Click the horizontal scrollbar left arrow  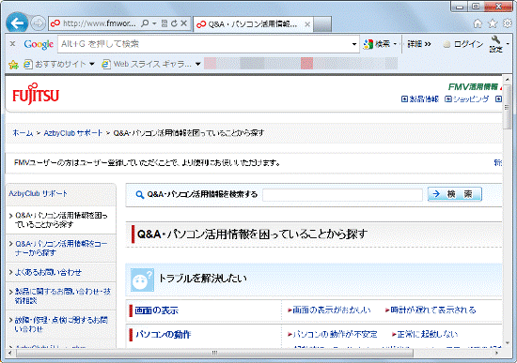coord(10,353)
